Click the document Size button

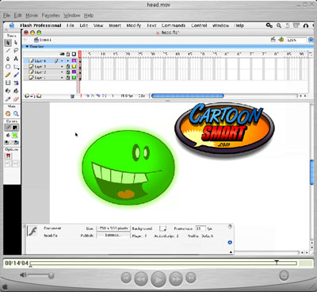click(x=113, y=229)
